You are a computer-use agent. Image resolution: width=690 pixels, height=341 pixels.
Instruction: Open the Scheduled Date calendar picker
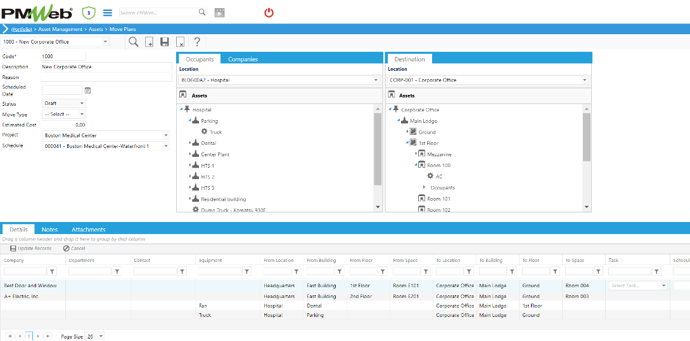pos(87,90)
